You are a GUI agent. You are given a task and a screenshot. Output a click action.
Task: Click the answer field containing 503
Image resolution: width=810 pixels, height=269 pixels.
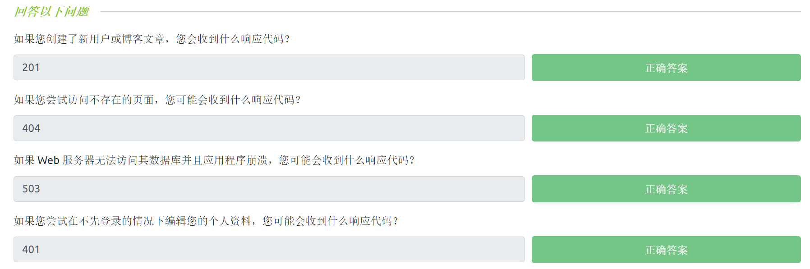[x=269, y=189]
